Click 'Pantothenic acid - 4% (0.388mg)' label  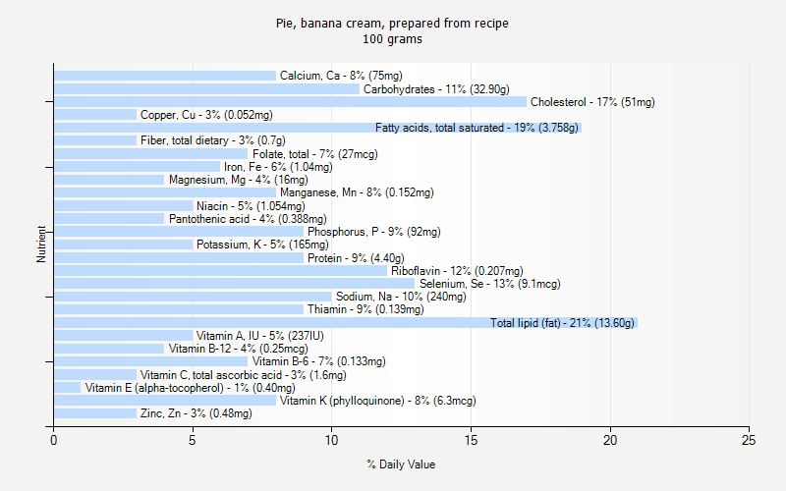pyautogui.click(x=248, y=219)
